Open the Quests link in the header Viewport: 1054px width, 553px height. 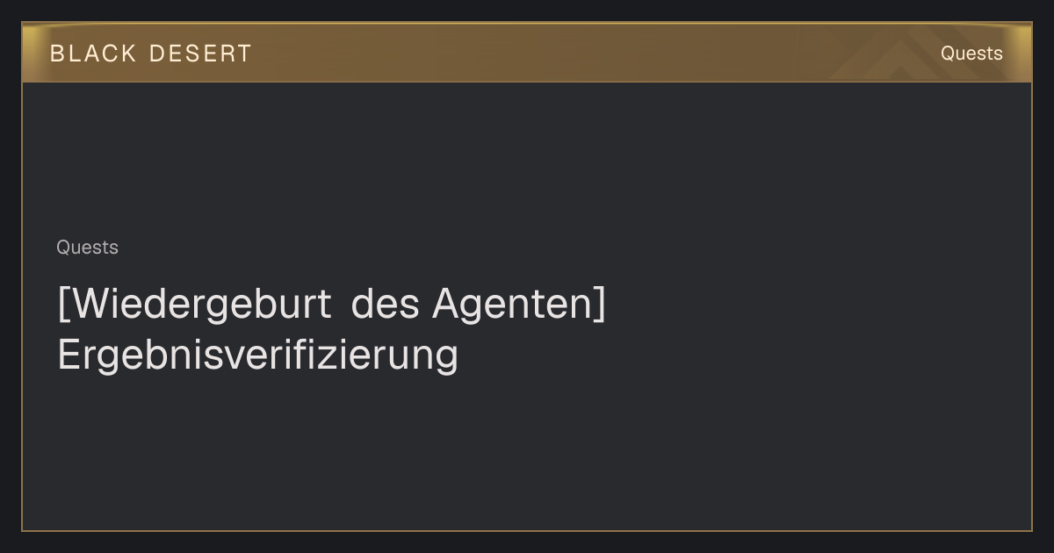click(971, 54)
